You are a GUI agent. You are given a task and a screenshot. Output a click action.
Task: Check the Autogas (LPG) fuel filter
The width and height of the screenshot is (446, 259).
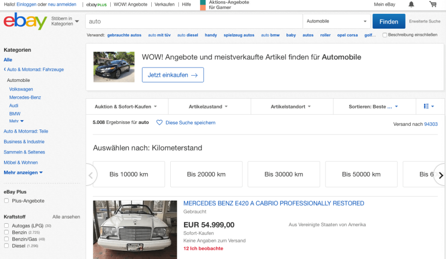click(6, 226)
